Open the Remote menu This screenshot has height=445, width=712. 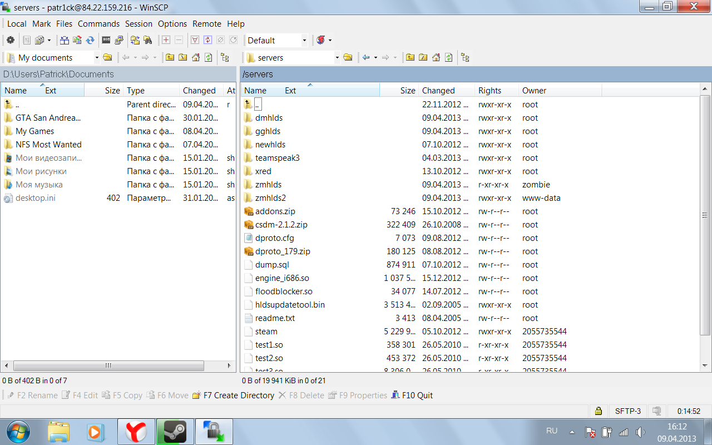click(207, 24)
